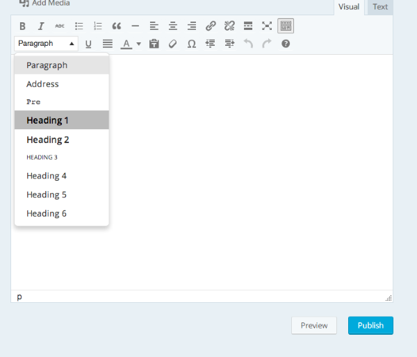
Task: Click the Add Media button
Action: 44,3
